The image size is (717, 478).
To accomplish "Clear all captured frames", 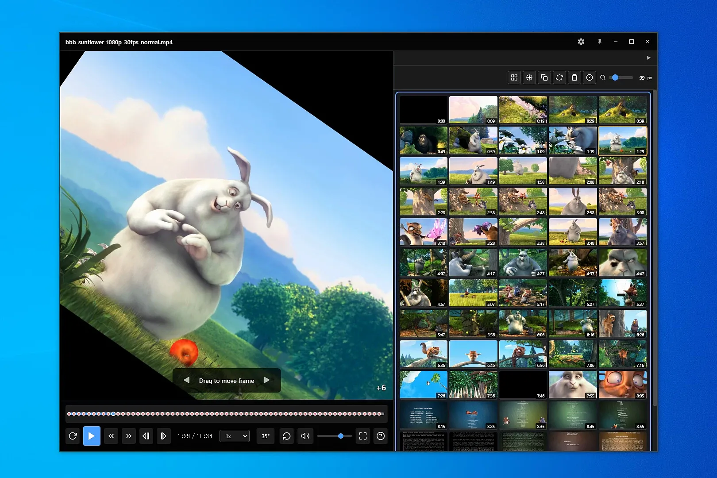I will 590,77.
